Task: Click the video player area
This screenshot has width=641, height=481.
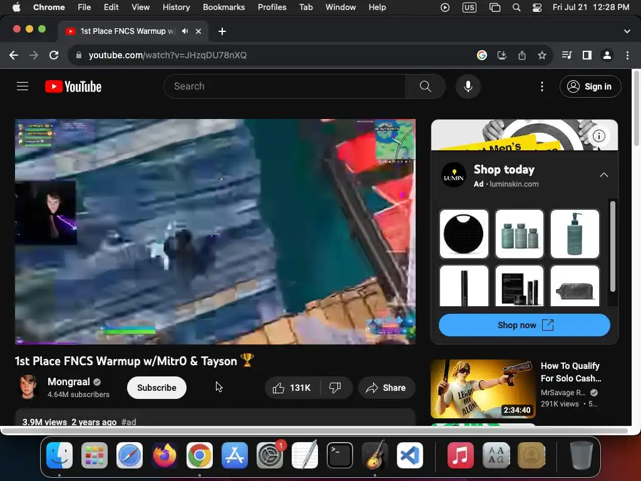Action: tap(215, 232)
